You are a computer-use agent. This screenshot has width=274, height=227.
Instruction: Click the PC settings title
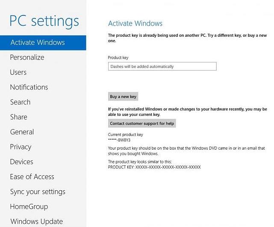pyautogui.click(x=44, y=21)
